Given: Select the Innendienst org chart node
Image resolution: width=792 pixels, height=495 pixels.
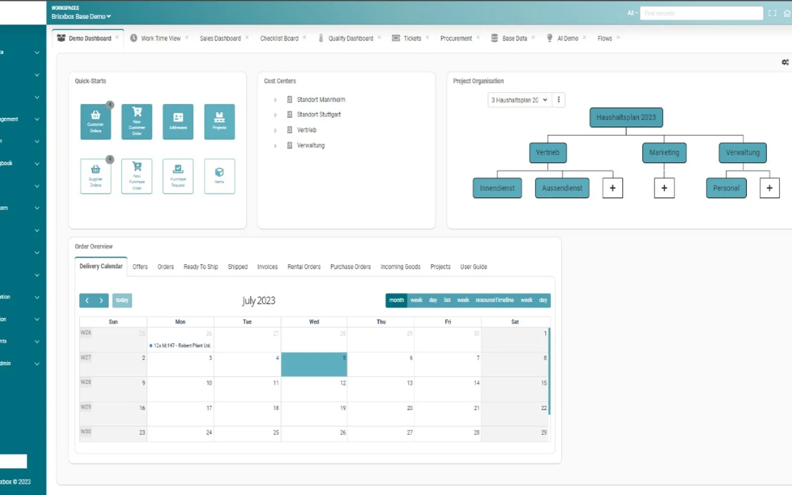Looking at the screenshot, I should 497,188.
